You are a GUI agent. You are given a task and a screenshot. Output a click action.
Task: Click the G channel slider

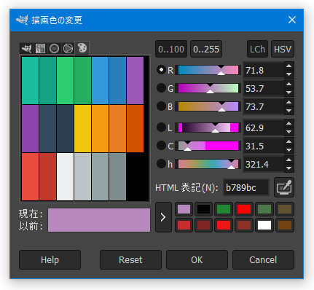click(x=208, y=88)
